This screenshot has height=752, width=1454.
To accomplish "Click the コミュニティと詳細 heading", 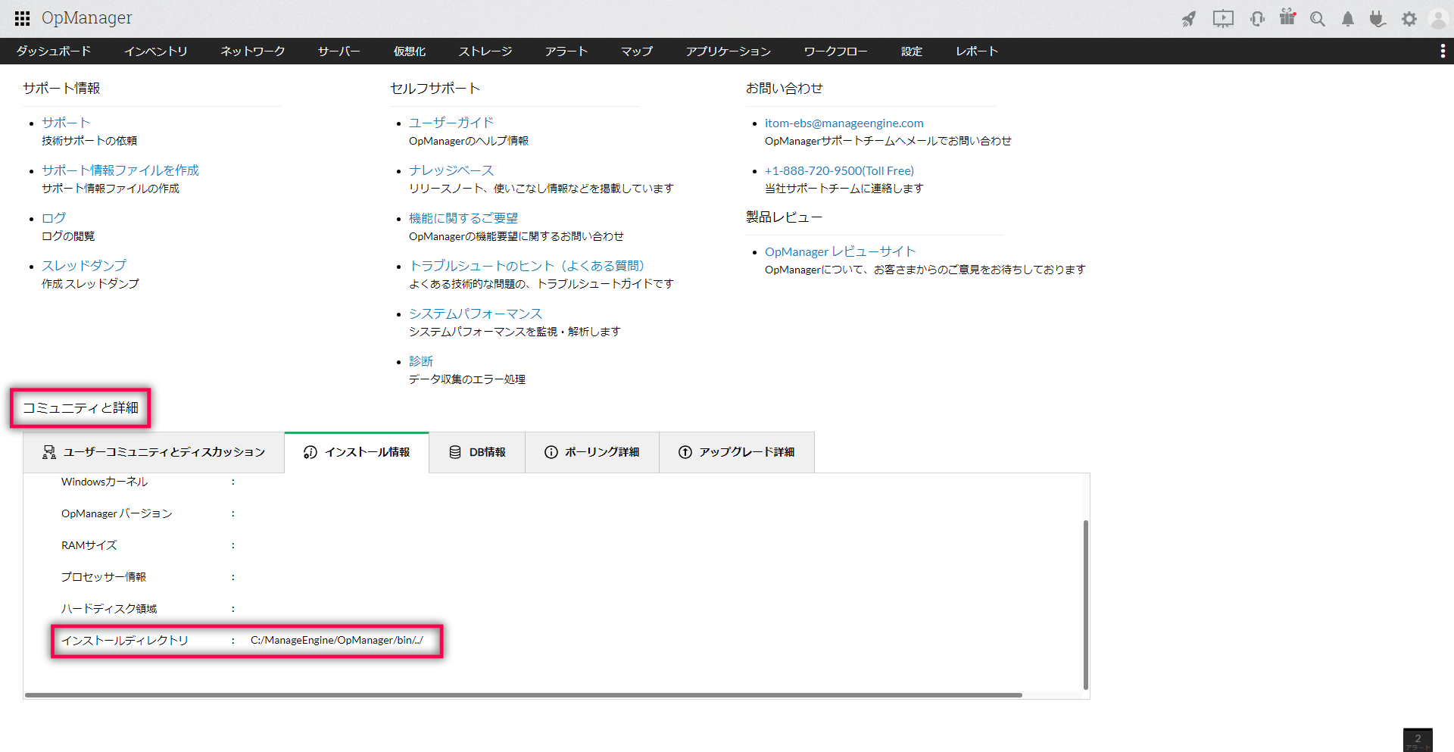I will coord(80,408).
